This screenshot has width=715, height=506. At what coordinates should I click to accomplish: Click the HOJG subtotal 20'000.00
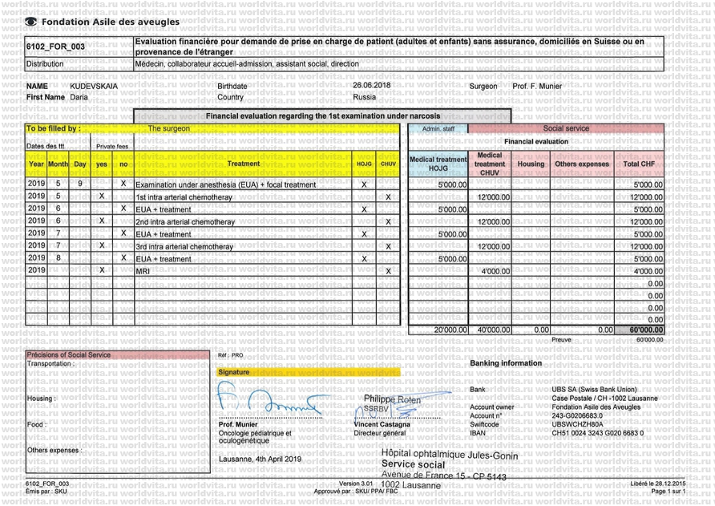coord(450,330)
